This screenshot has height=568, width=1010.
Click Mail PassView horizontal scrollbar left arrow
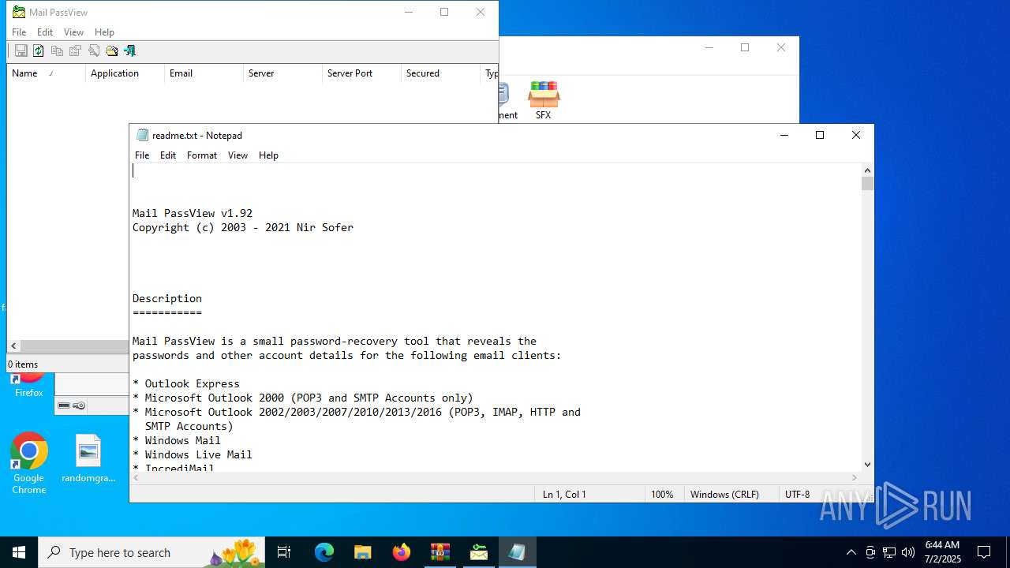13,346
